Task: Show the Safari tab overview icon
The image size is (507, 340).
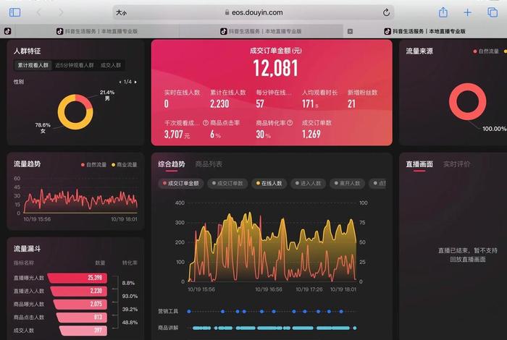Action: coord(493,12)
